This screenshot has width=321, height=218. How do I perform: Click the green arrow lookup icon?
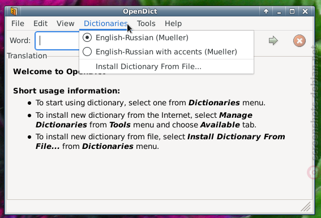click(x=273, y=41)
